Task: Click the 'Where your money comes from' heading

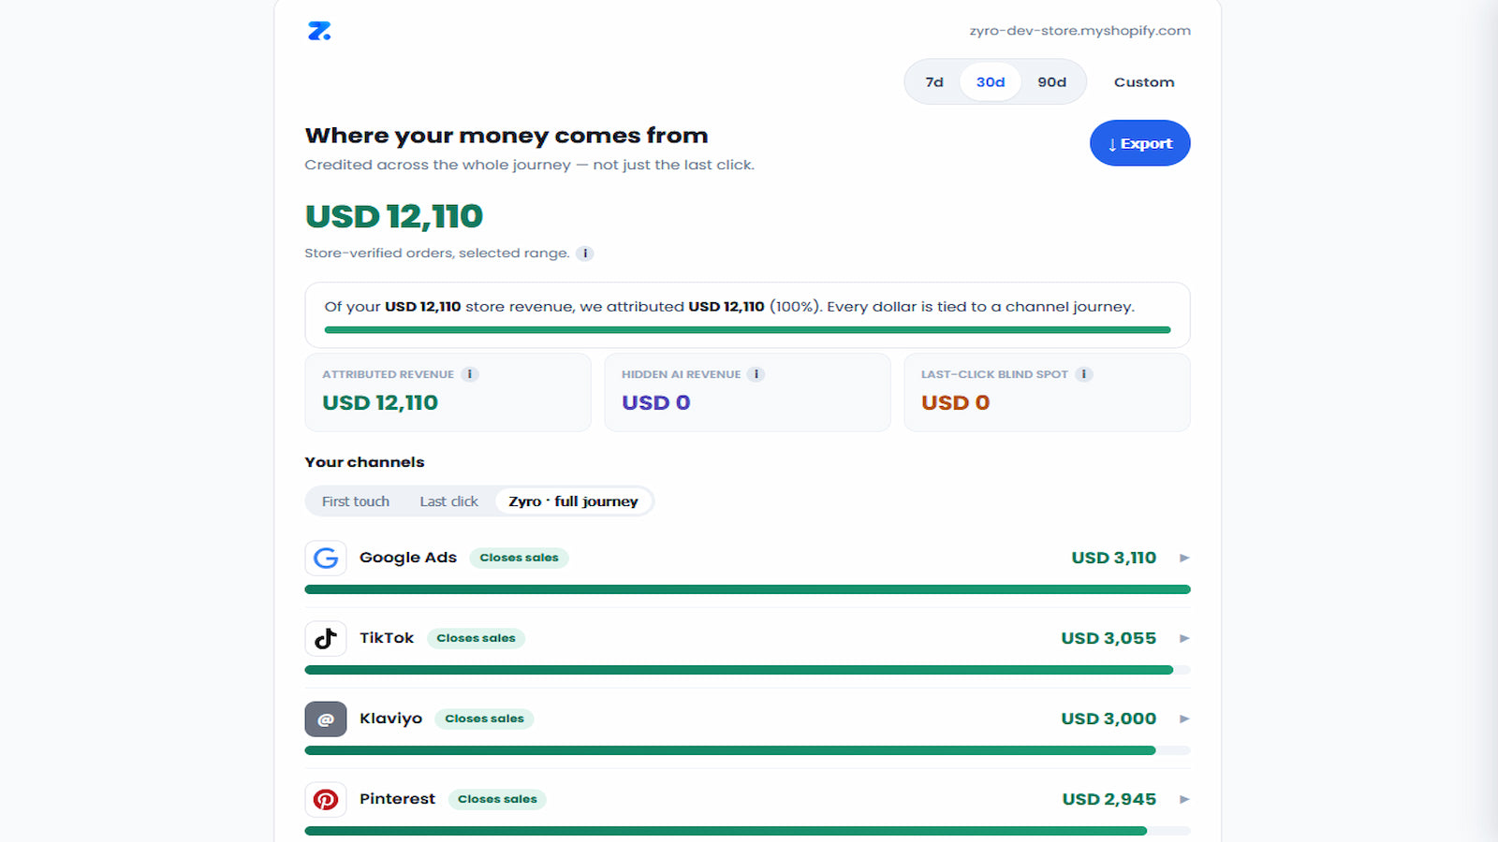Action: click(x=507, y=136)
